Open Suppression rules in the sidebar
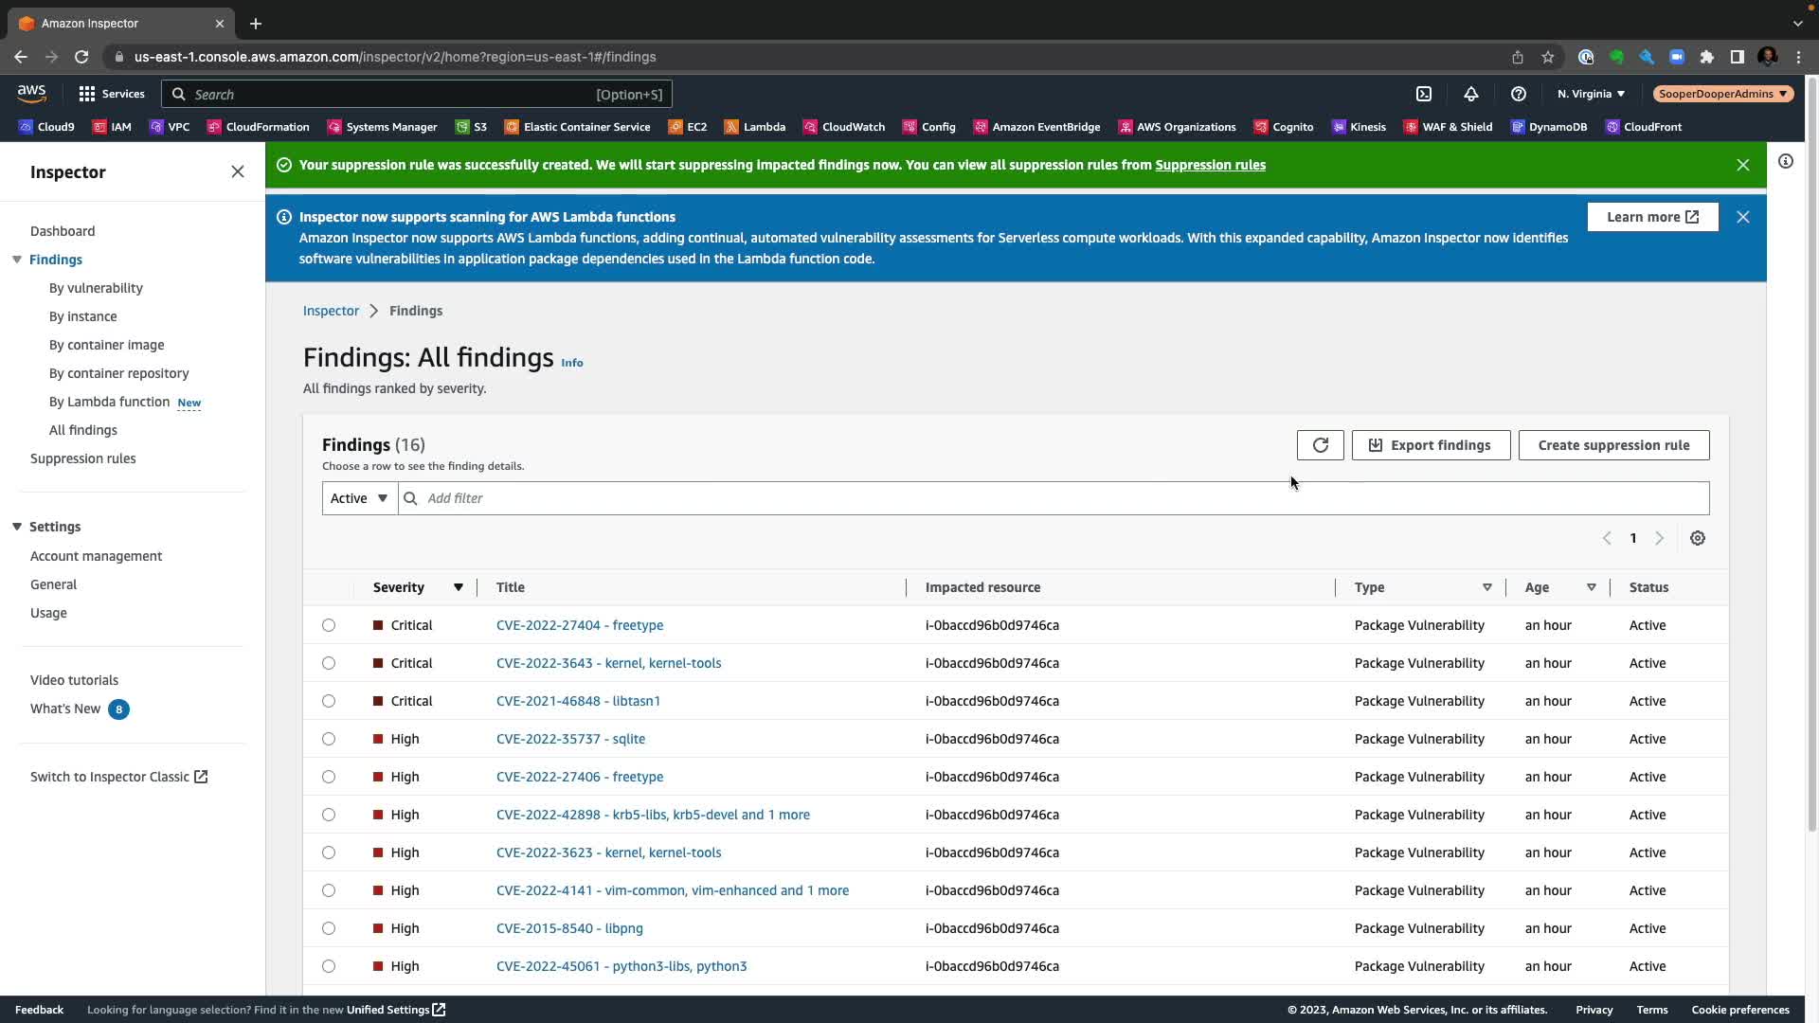This screenshot has width=1819, height=1023. point(82,458)
